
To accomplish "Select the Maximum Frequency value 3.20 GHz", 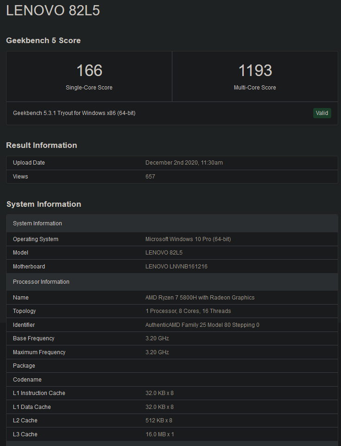I will pyautogui.click(x=157, y=352).
